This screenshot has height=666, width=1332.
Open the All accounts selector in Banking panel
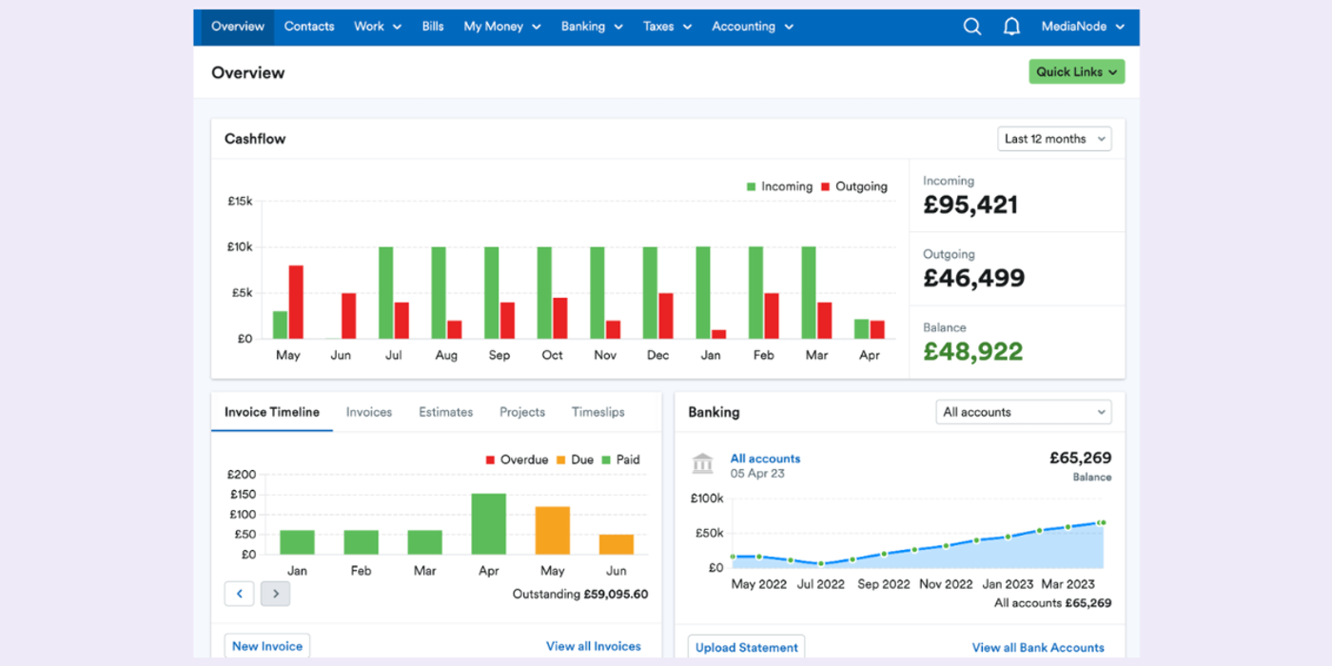click(x=1023, y=411)
